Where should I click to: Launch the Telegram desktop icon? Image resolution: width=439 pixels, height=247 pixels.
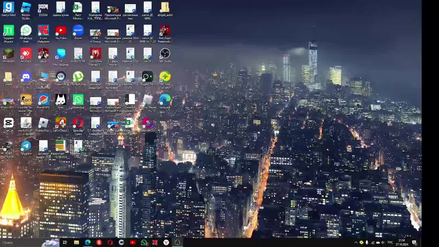tap(26, 148)
